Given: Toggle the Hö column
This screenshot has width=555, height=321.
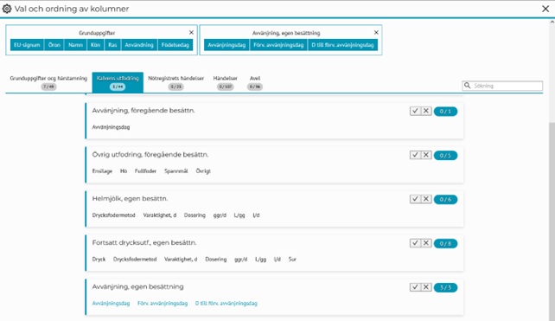Looking at the screenshot, I should (x=123, y=171).
